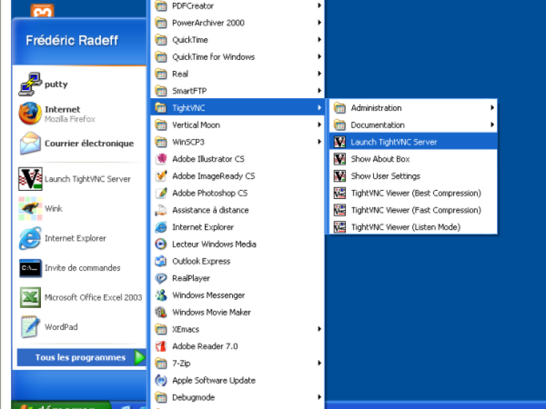This screenshot has height=409, width=546.
Task: Expand the 7-Zip program group arrow
Action: [x=319, y=363]
